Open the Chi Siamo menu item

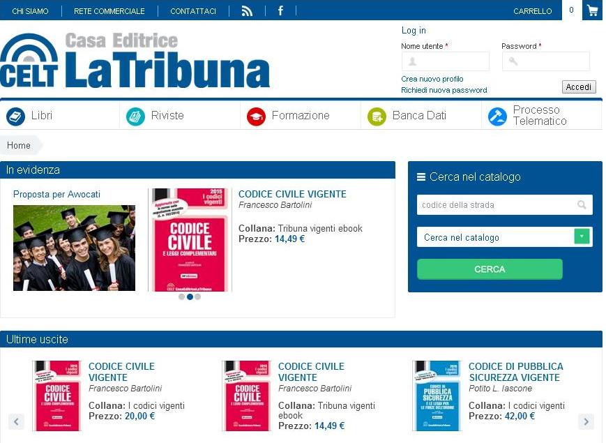(x=30, y=11)
